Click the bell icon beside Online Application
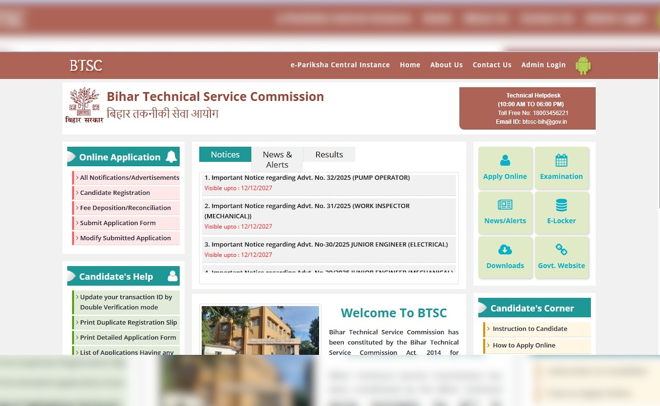The width and height of the screenshot is (660, 406). (171, 157)
